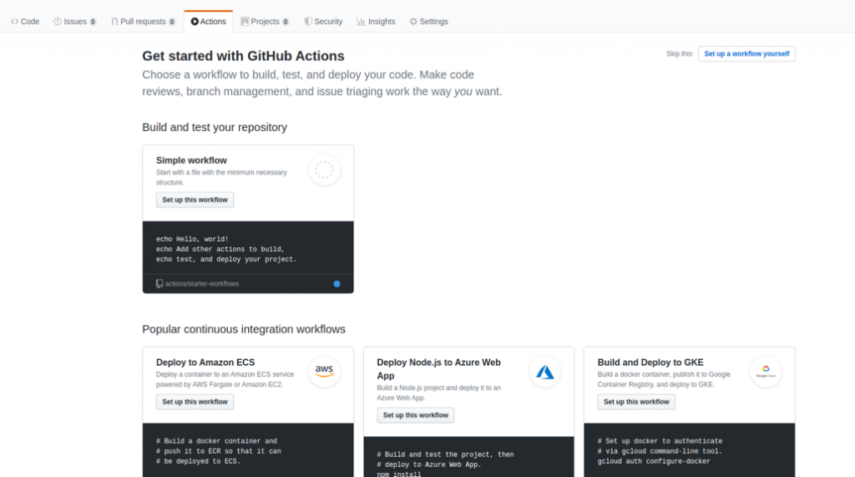Set up Deploy Node.js to Azure workflow
The width and height of the screenshot is (855, 477).
(416, 415)
